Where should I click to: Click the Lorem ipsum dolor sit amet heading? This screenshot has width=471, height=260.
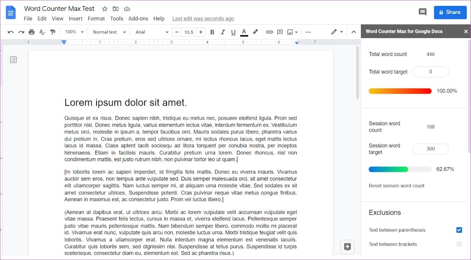tap(126, 102)
